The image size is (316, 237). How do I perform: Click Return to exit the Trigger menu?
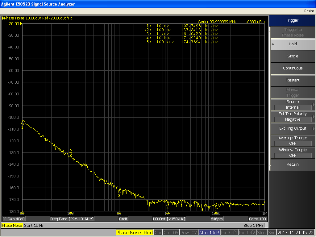(x=293, y=164)
